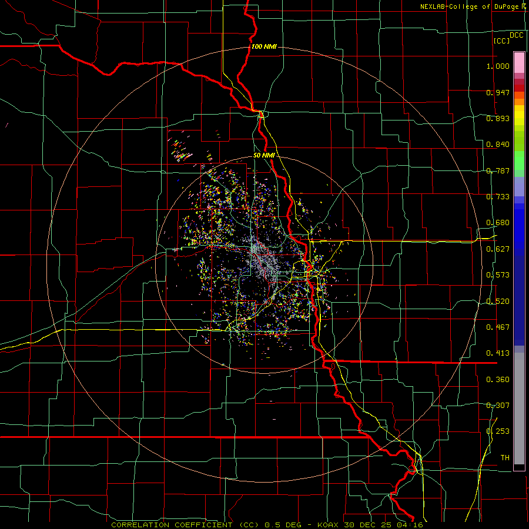Select the 0.360 color scale value
Screen dimensions: 529x529
coord(498,380)
